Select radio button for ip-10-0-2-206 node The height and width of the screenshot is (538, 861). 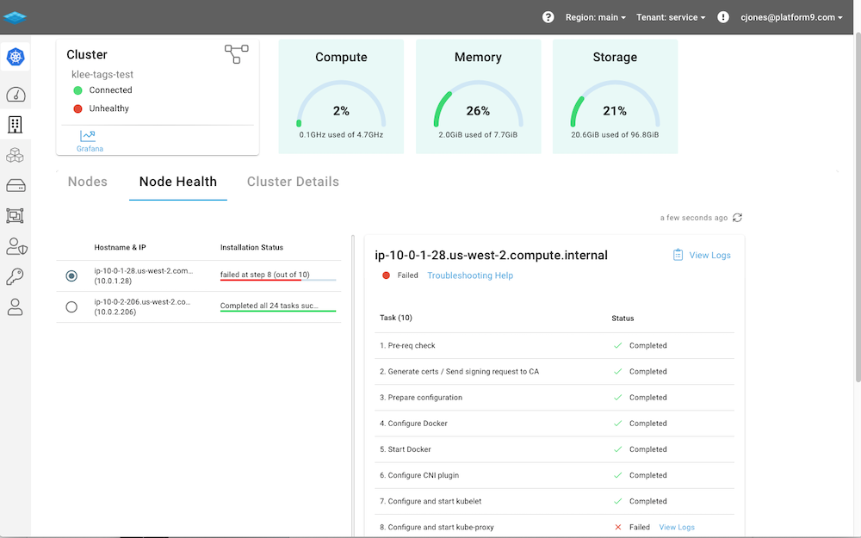[x=71, y=307]
